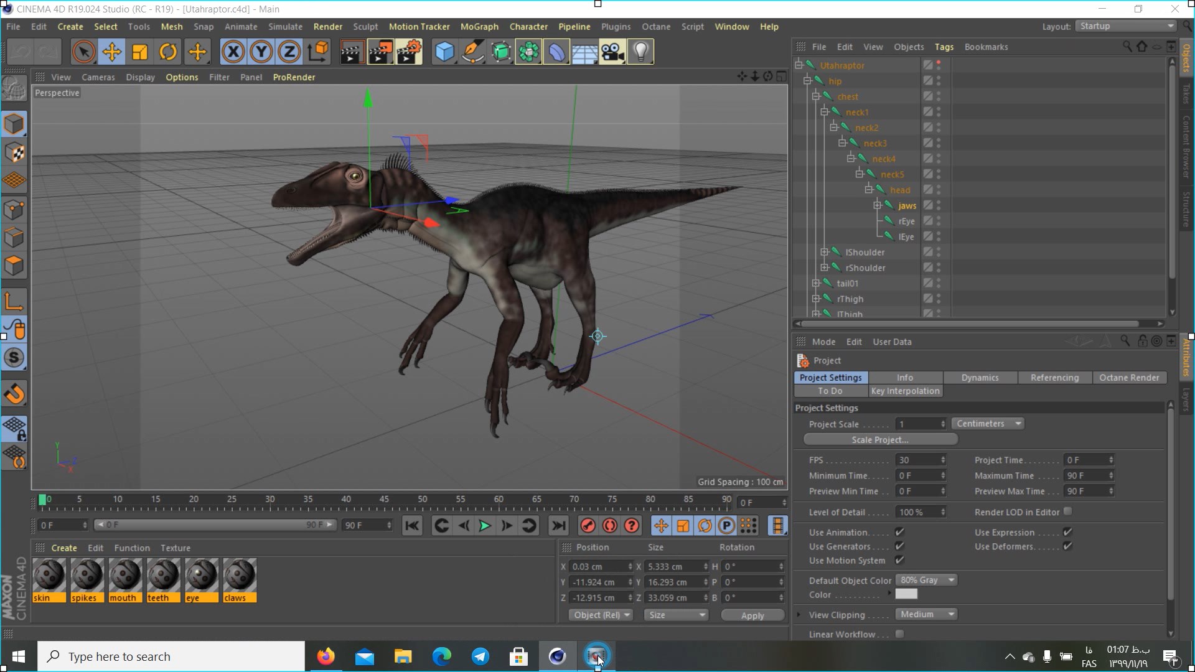The width and height of the screenshot is (1195, 672).
Task: Toggle Use Animation checkbox on
Action: click(x=899, y=532)
